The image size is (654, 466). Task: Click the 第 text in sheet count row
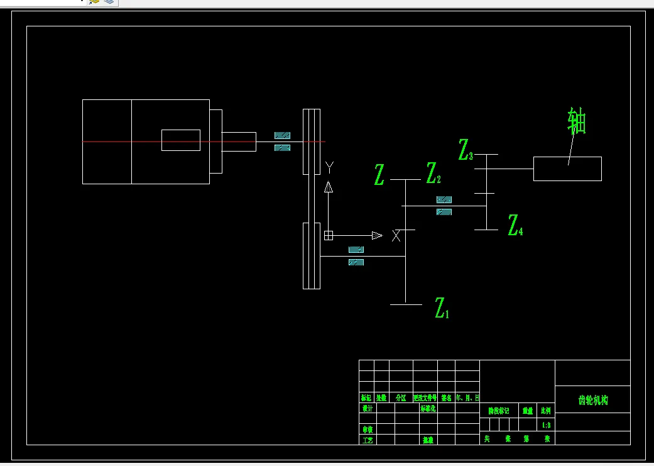pos(526,439)
